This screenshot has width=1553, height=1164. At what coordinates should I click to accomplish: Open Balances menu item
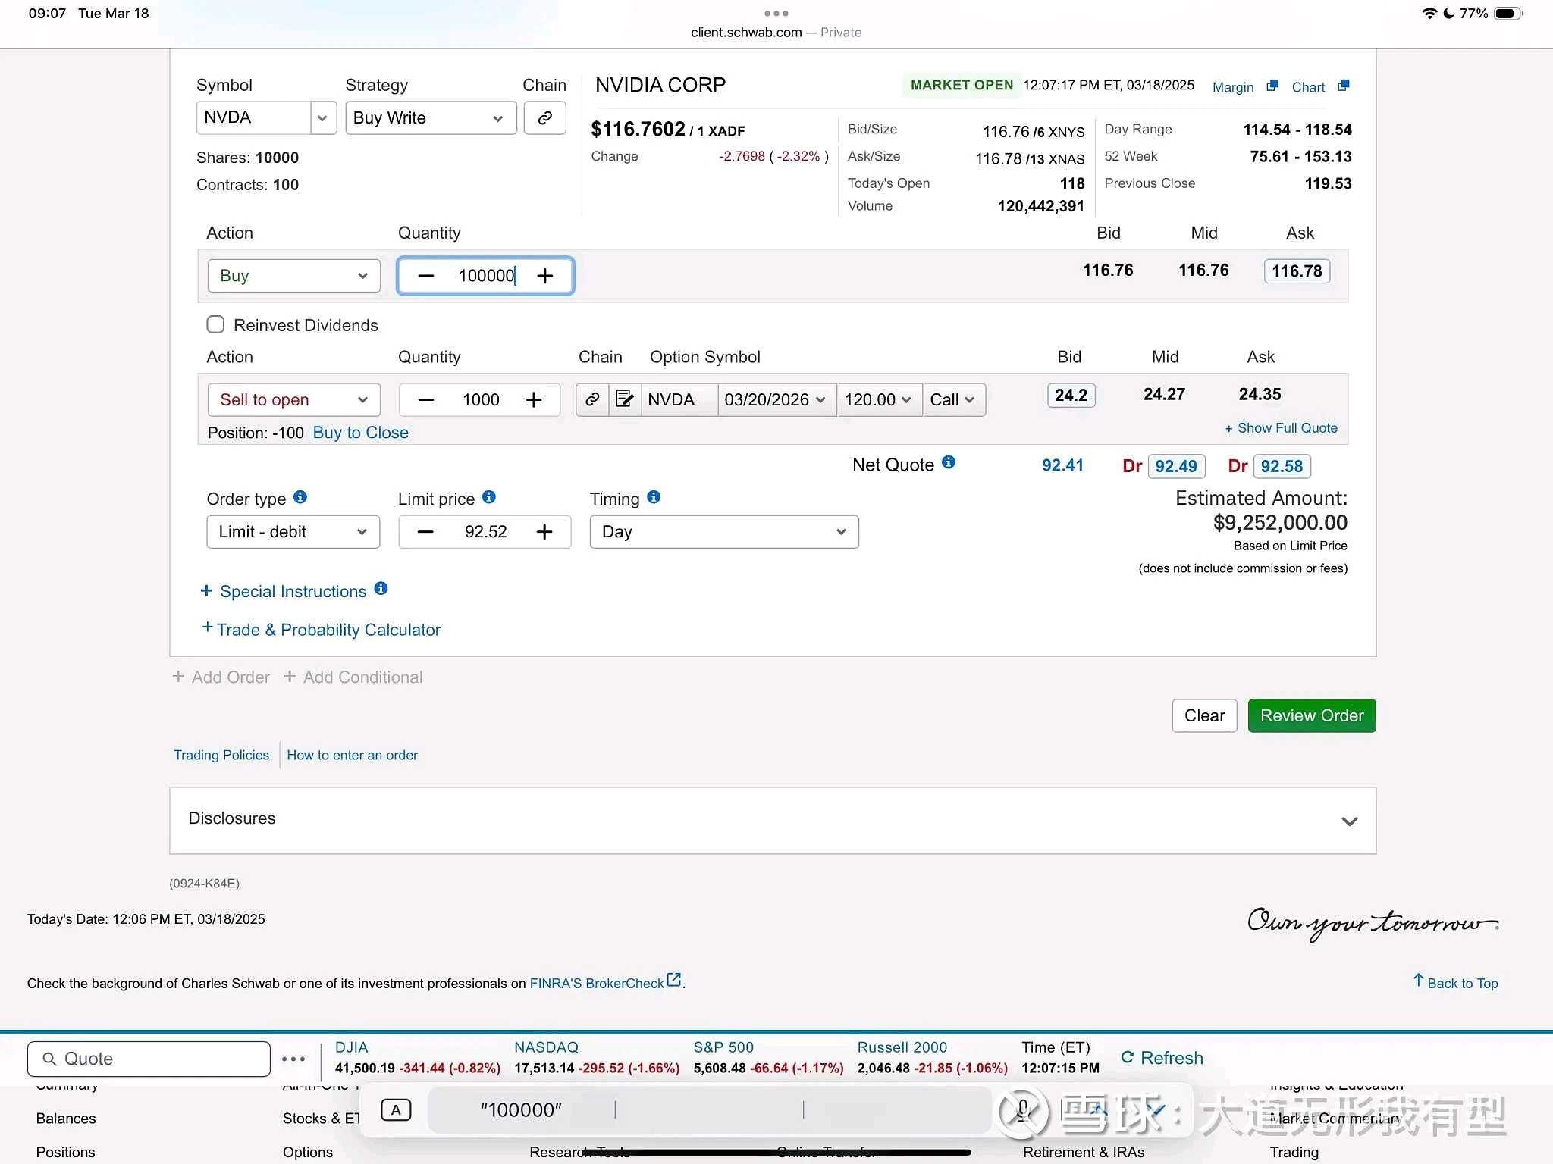(x=66, y=1118)
